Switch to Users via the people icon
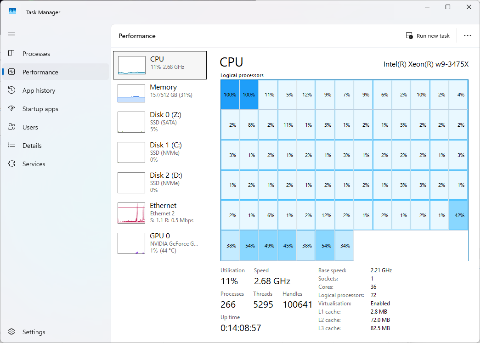The width and height of the screenshot is (480, 343). [11, 127]
